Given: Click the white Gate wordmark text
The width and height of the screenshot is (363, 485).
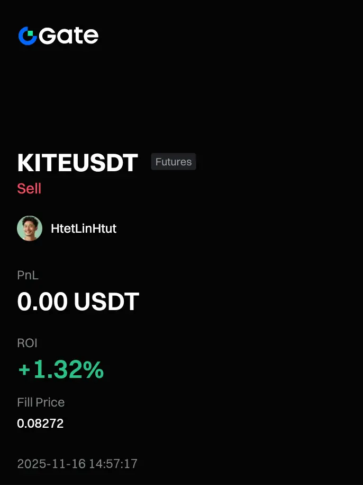Looking at the screenshot, I should (x=69, y=36).
